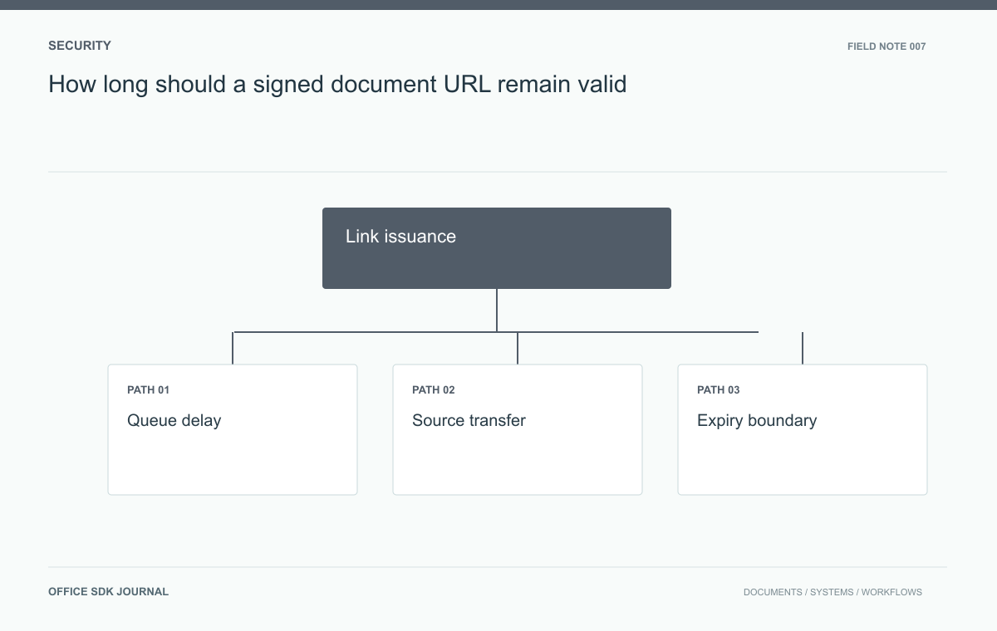Viewport: 997px width, 631px height.
Task: Select the Expiry boundary text
Action: (757, 421)
